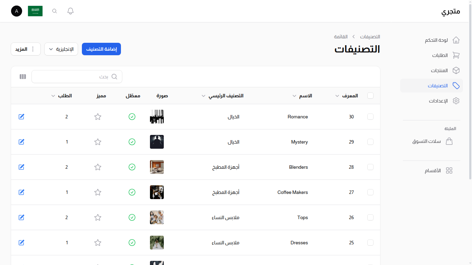The height and width of the screenshot is (265, 472).
Task: Mark Coffee Makers as featured with its star
Action: pyautogui.click(x=98, y=192)
